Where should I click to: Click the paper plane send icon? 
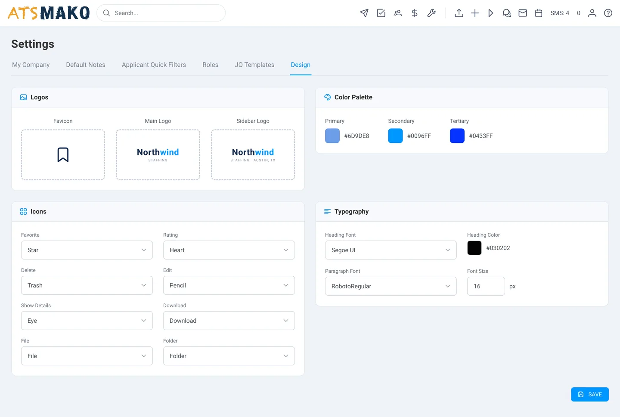pyautogui.click(x=364, y=13)
